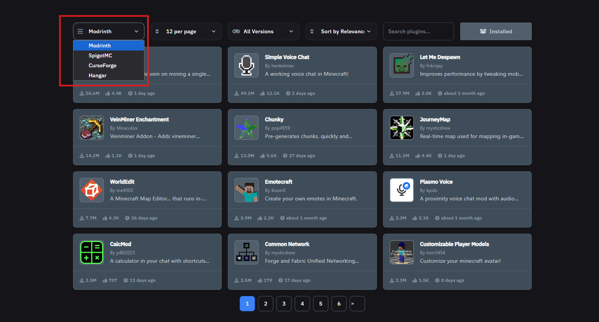Click the clock icon on the Emotecraft card
The width and height of the screenshot is (599, 322).
pyautogui.click(x=282, y=218)
